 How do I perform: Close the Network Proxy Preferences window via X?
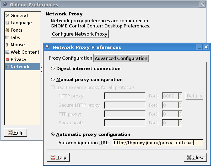pyautogui.click(x=206, y=47)
